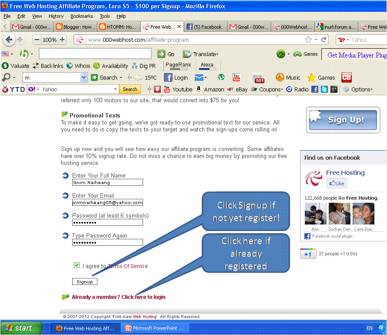Click the YouTube icon beside envelope
387x335 pixels.
point(237,77)
